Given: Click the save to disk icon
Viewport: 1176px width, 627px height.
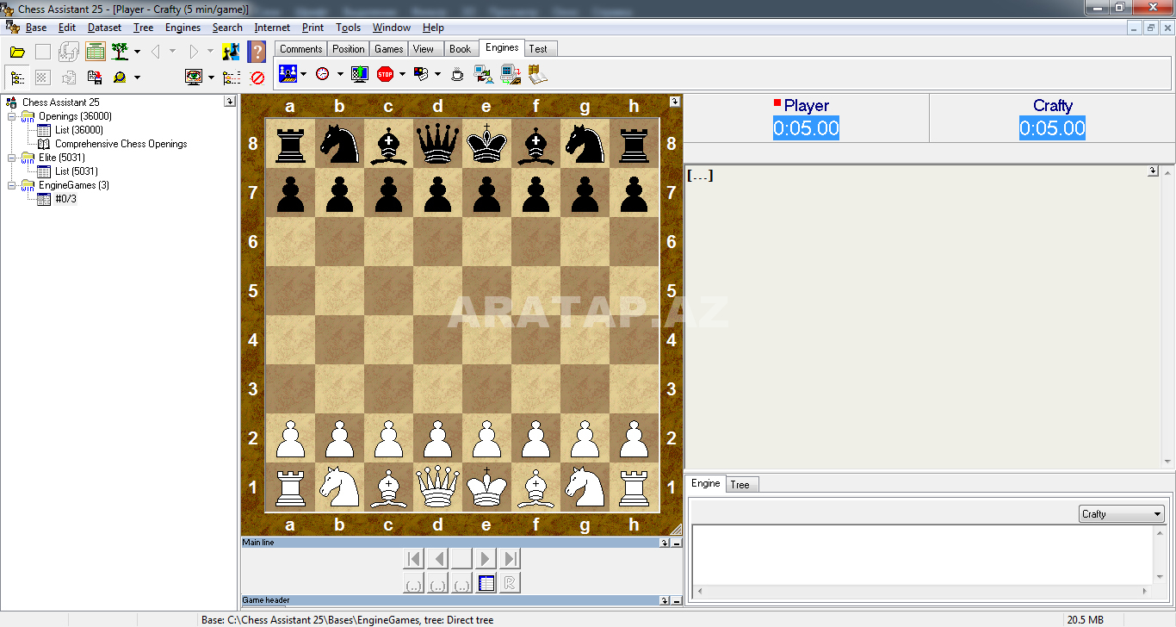Looking at the screenshot, I should pos(95,78).
